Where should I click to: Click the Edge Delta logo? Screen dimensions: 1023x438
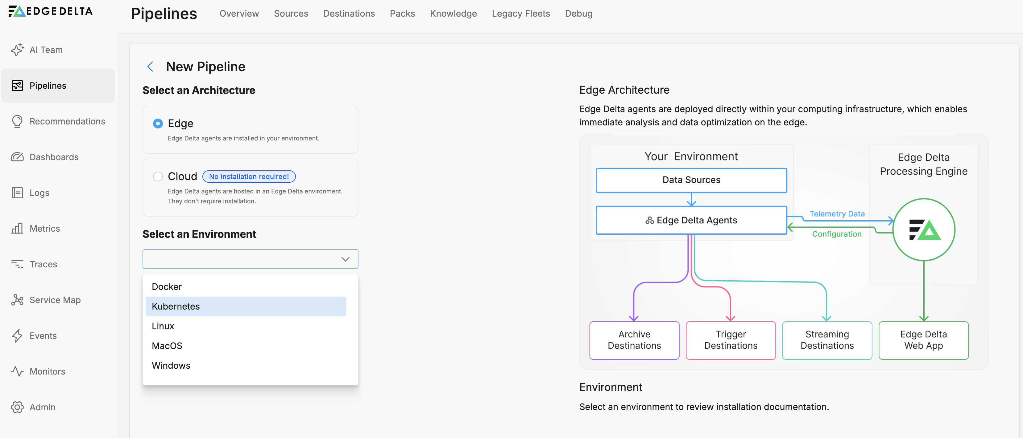tap(50, 11)
